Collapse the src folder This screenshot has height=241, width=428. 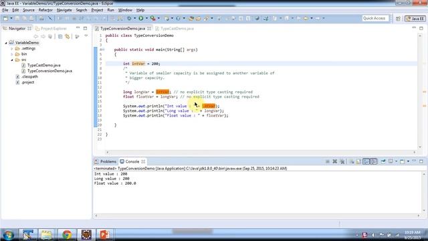(x=12, y=60)
